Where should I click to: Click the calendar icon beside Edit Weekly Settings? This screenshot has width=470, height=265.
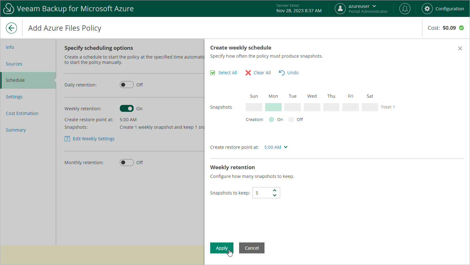pos(67,138)
